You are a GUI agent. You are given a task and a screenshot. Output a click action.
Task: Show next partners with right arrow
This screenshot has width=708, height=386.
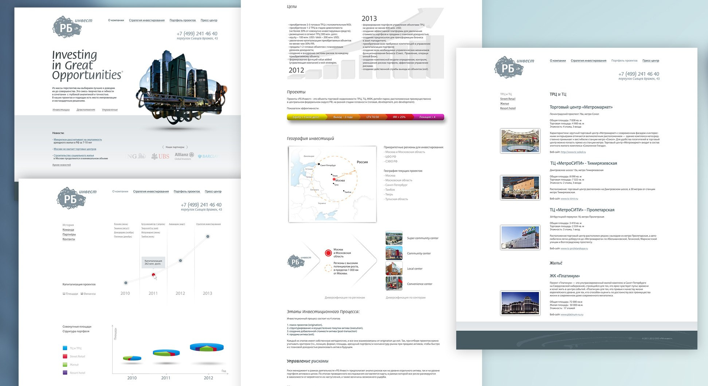point(187,147)
